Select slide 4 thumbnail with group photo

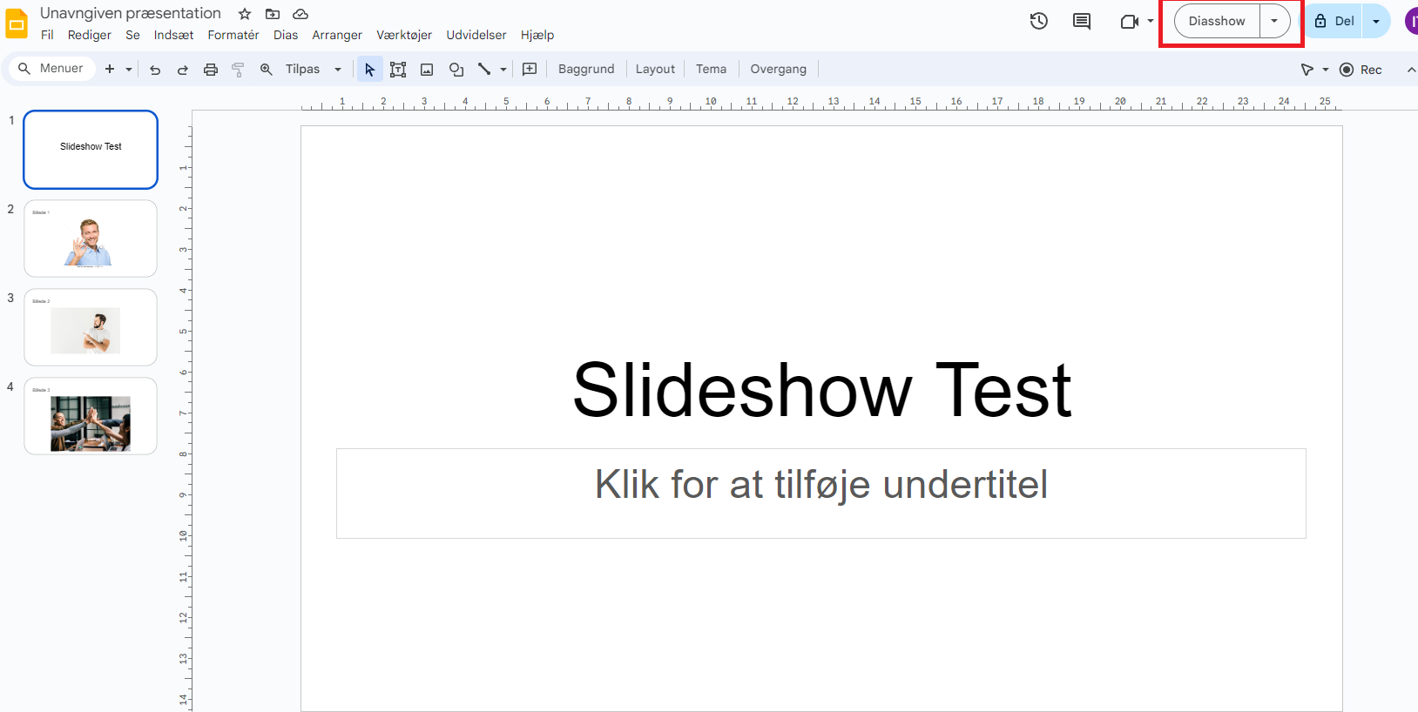coord(91,416)
